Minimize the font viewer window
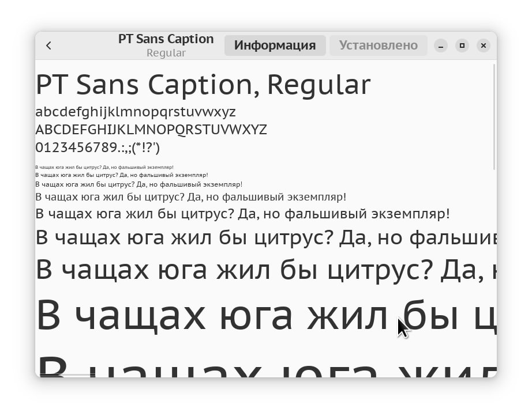532x416 pixels. [440, 46]
